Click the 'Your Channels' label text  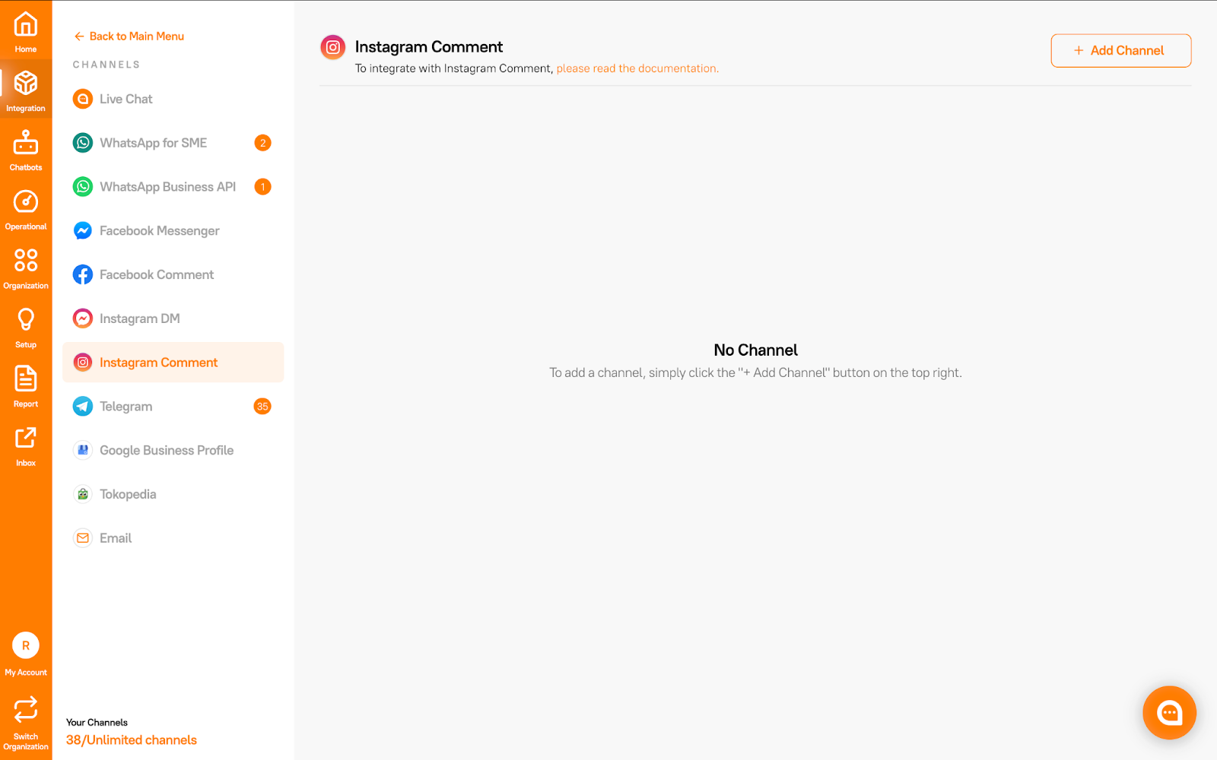pyautogui.click(x=97, y=723)
